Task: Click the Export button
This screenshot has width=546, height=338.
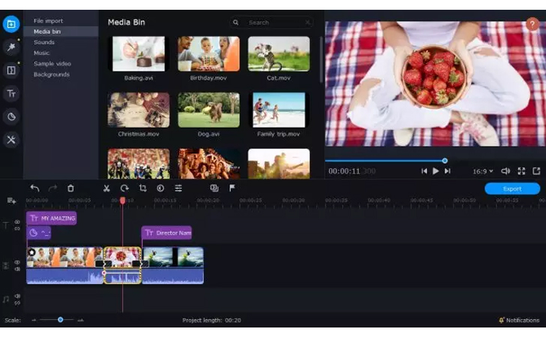Action: tap(512, 189)
